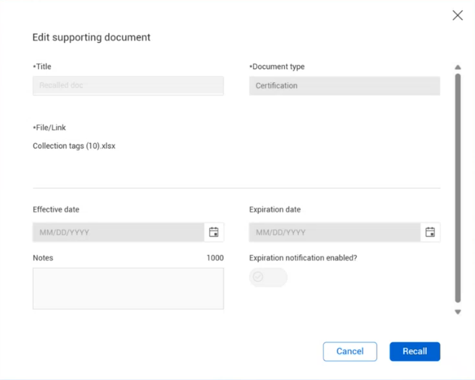
Task: Click the File/Link field label
Action: [x=49, y=127]
